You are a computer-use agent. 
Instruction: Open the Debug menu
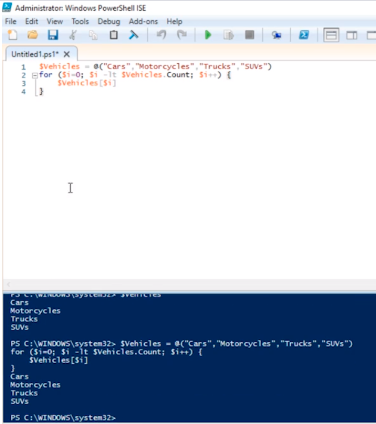coord(108,21)
